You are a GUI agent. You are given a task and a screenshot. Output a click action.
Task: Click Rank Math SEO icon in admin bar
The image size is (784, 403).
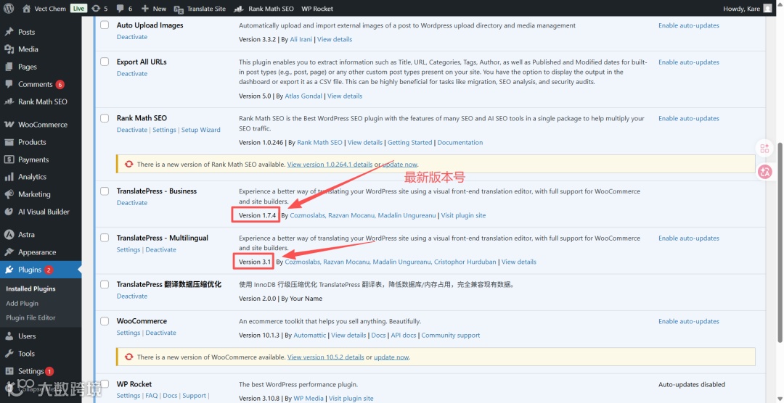239,9
